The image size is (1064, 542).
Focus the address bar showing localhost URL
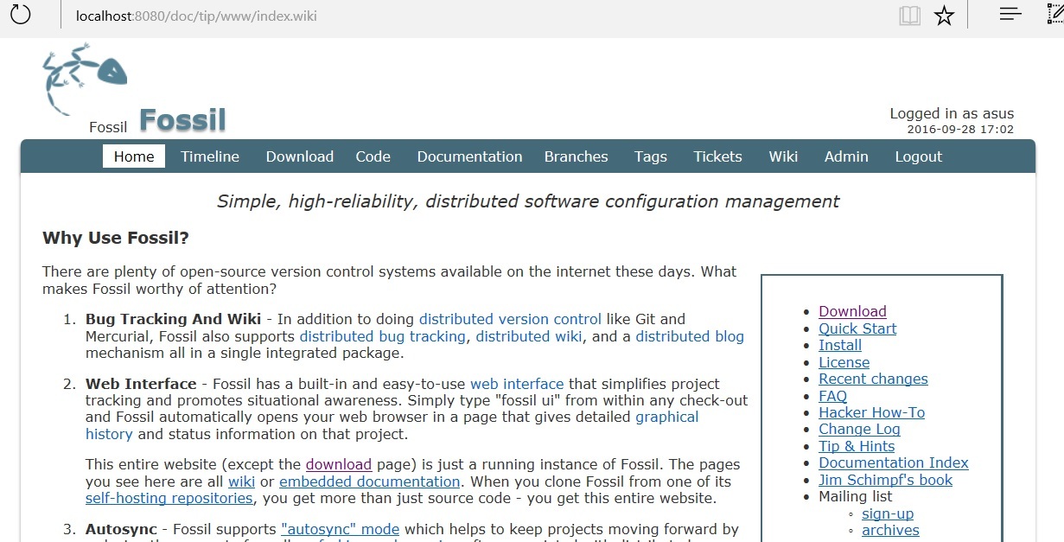click(196, 16)
